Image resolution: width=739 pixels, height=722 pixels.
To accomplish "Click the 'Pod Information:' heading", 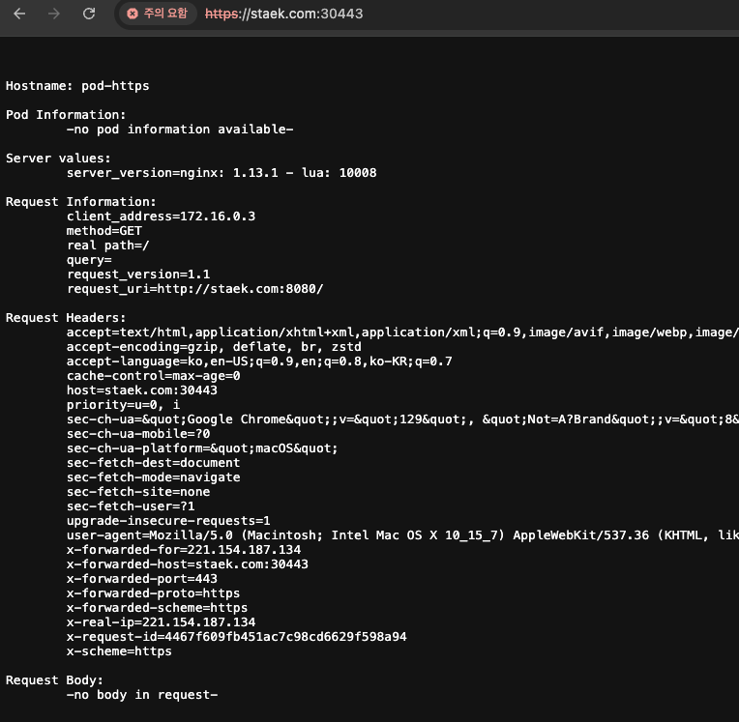I will [66, 115].
